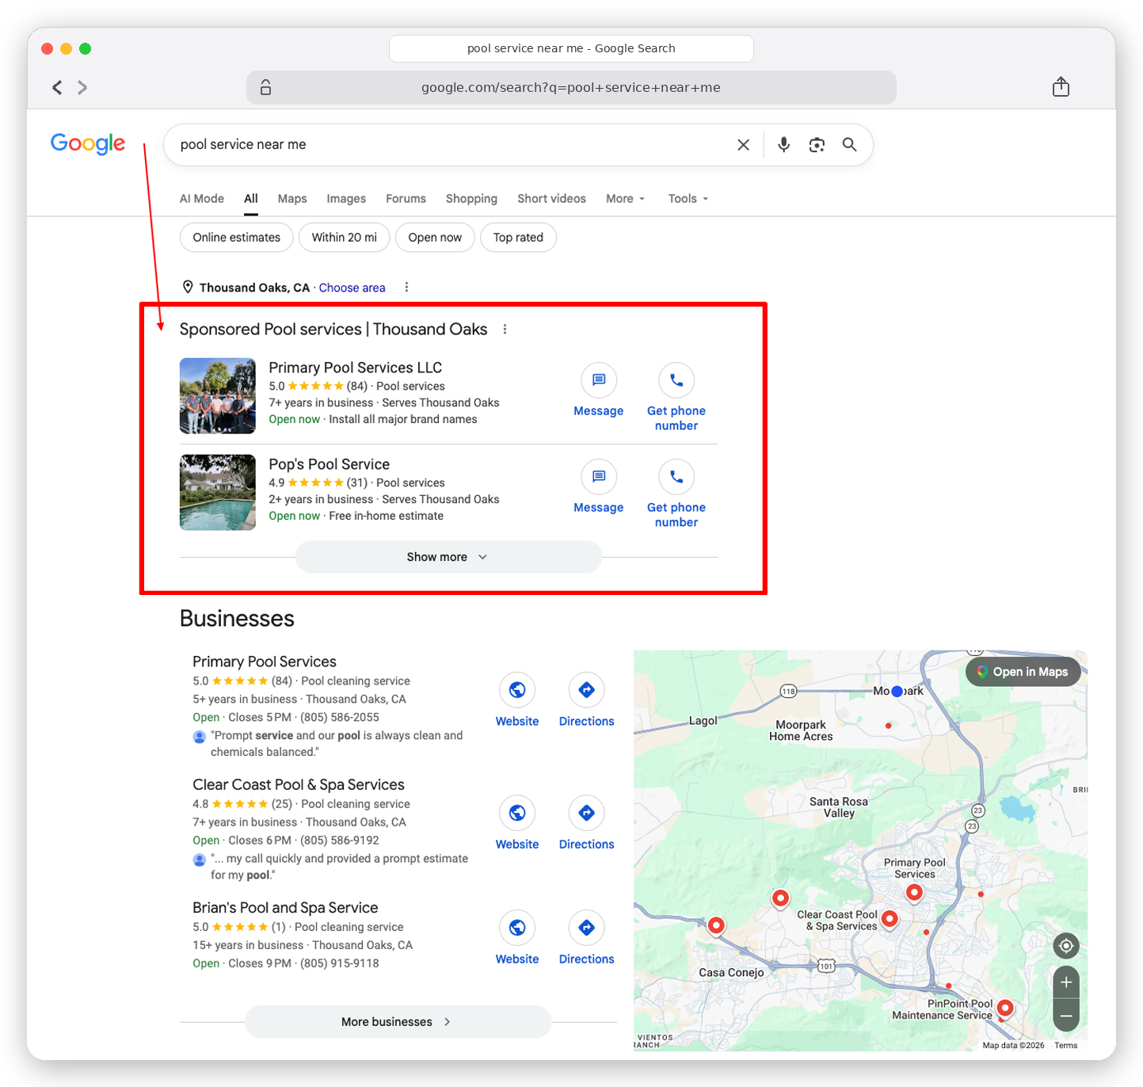Open Primary Pool Services team photo thumbnail

(x=218, y=396)
